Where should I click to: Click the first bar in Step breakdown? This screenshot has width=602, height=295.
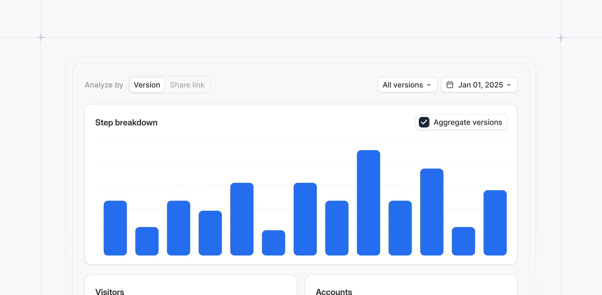115,228
